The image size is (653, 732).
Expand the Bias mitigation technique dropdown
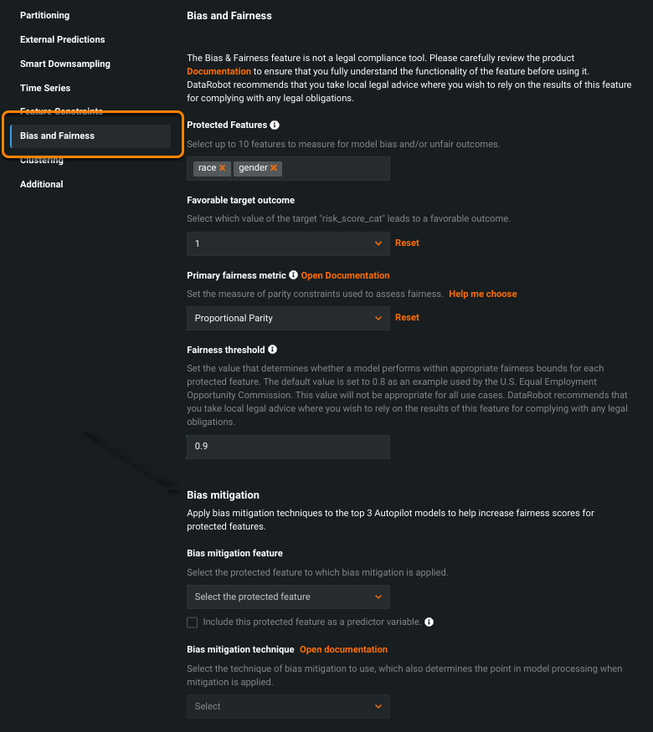(x=287, y=706)
